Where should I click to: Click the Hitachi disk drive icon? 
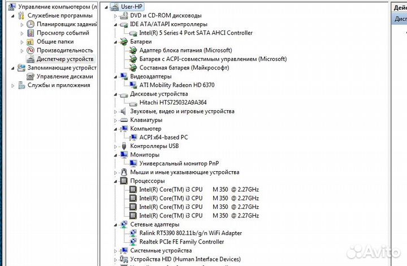click(x=133, y=103)
